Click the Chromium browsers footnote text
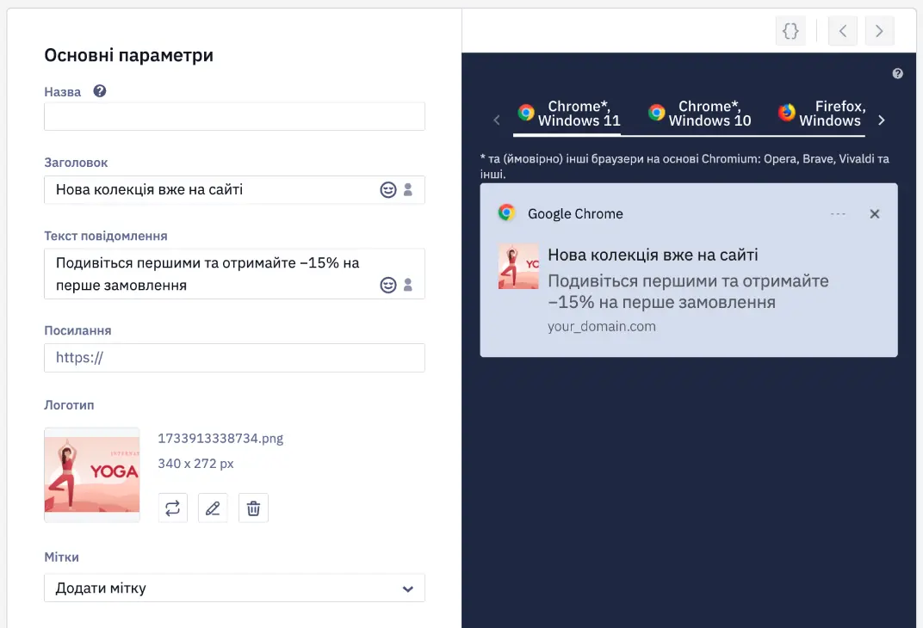This screenshot has height=628, width=923. pos(685,166)
